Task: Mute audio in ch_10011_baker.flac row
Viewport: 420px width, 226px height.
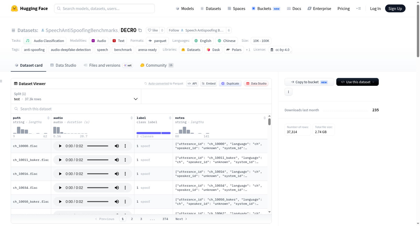Action: (117, 160)
